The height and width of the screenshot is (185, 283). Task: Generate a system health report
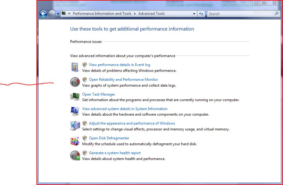115,153
